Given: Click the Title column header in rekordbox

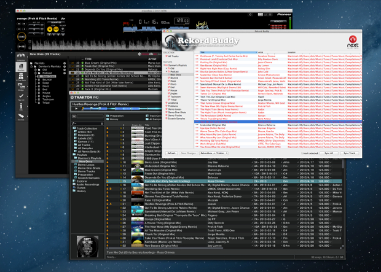Looking at the screenshot, I should [x=88, y=59].
